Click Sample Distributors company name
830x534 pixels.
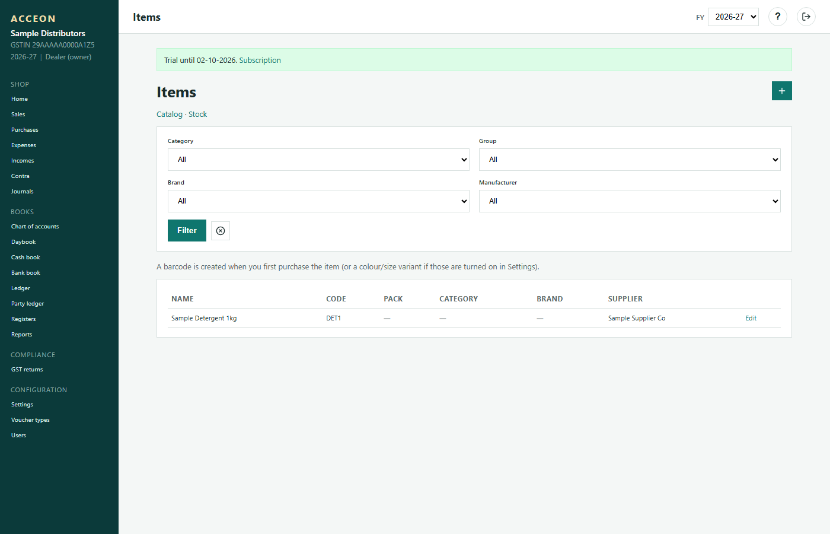[48, 33]
